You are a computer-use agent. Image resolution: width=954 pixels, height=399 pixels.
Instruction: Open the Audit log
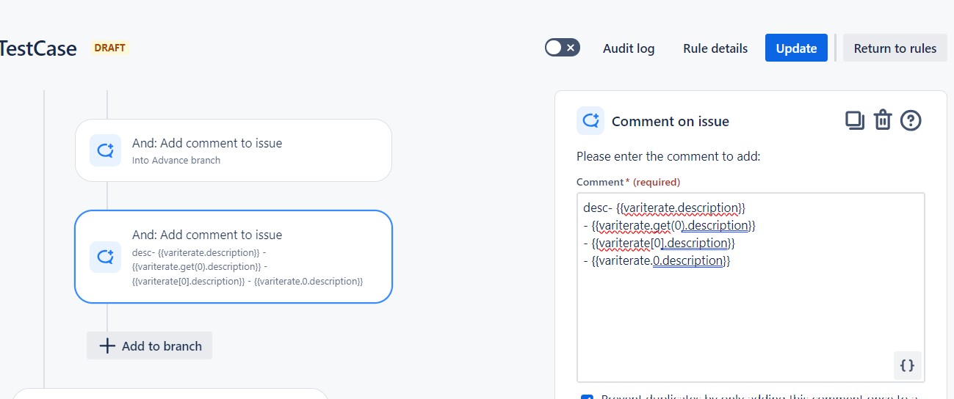pos(629,48)
